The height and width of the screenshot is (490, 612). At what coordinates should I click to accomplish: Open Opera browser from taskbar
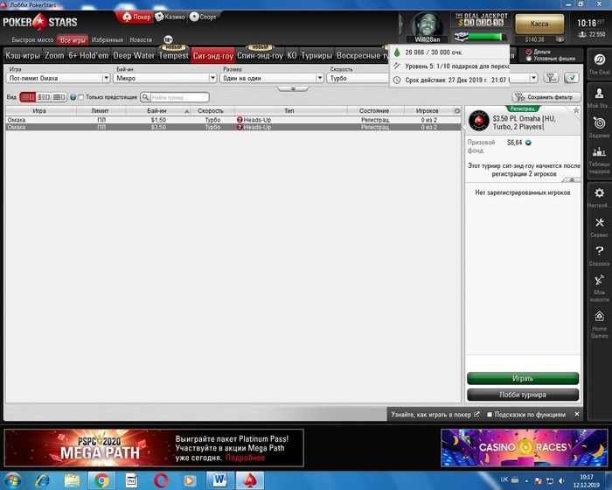click(161, 480)
